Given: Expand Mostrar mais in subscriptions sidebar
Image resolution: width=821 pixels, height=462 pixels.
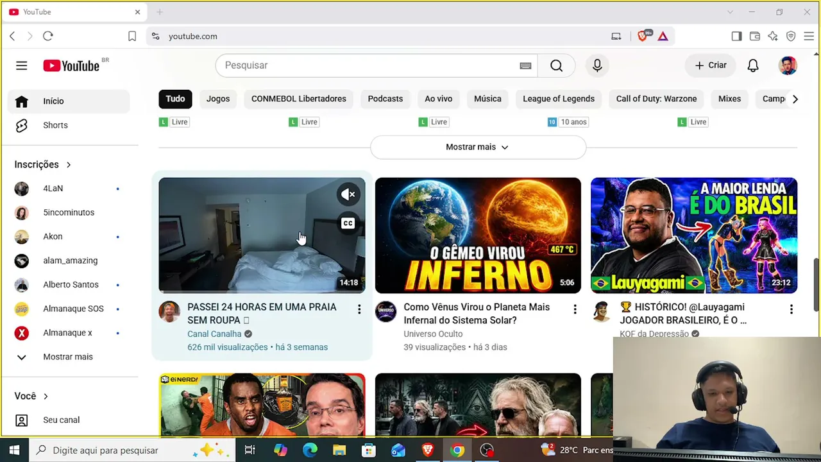Looking at the screenshot, I should [69, 357].
